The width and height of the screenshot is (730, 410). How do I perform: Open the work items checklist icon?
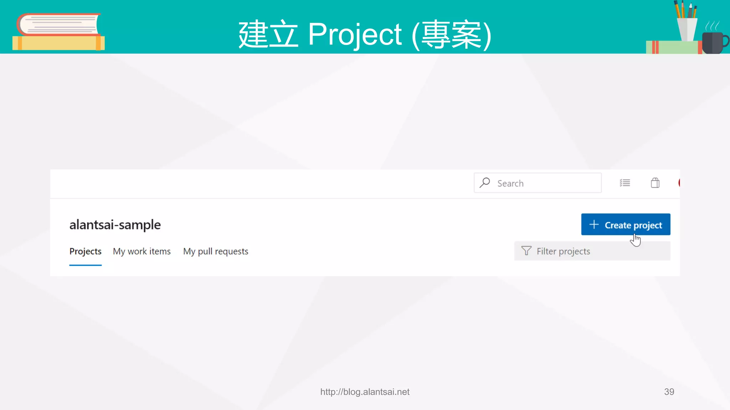point(625,183)
